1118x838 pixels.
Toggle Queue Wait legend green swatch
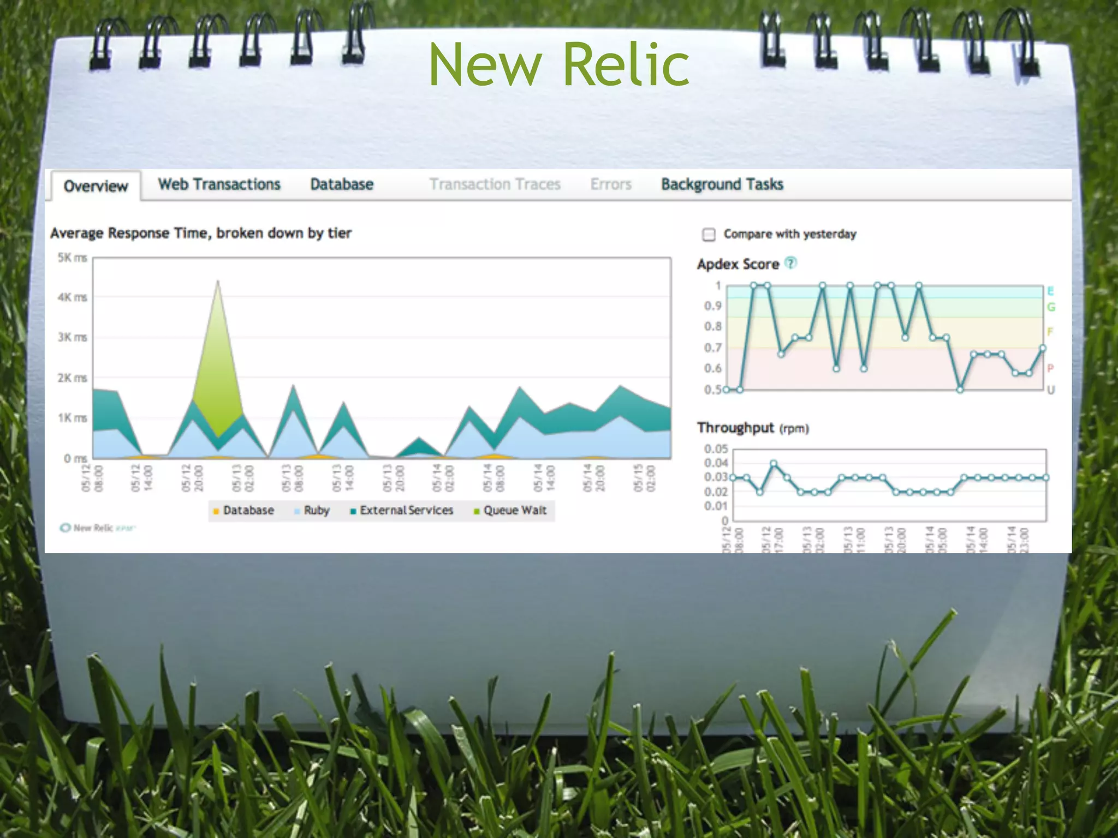pos(477,511)
